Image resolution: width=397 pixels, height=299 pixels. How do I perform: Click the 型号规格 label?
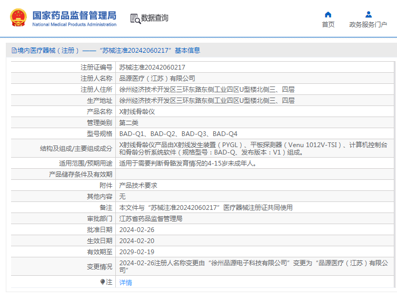(x=100, y=133)
